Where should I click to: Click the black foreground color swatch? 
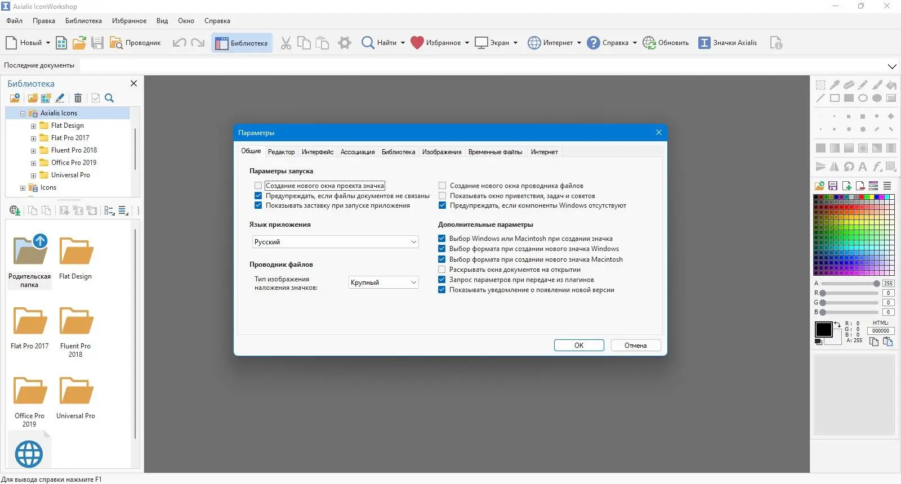pyautogui.click(x=823, y=329)
